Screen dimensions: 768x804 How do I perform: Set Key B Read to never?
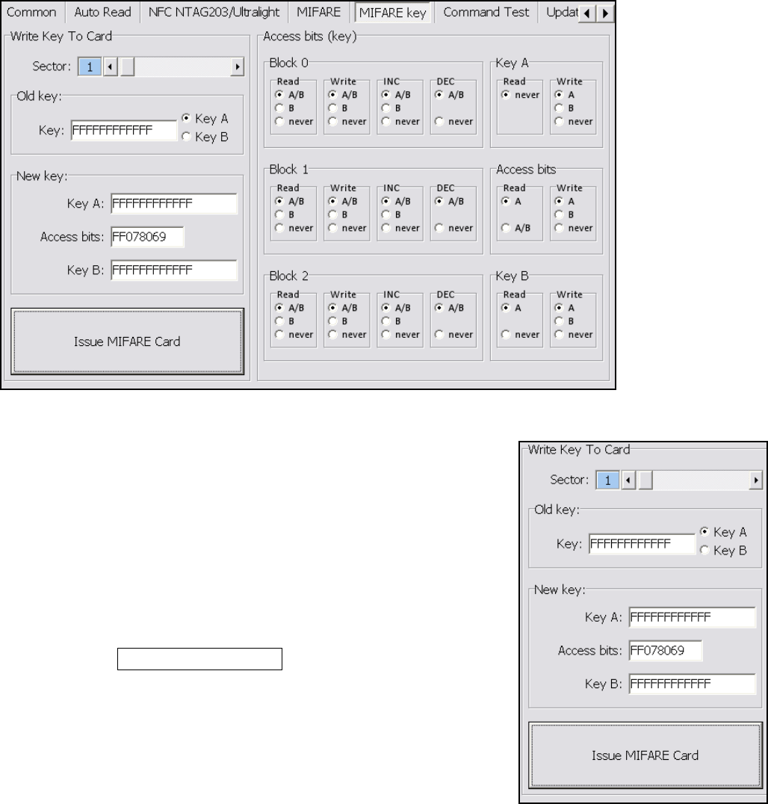click(521, 335)
